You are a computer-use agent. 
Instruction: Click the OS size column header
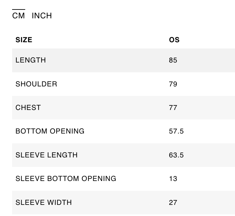point(174,40)
